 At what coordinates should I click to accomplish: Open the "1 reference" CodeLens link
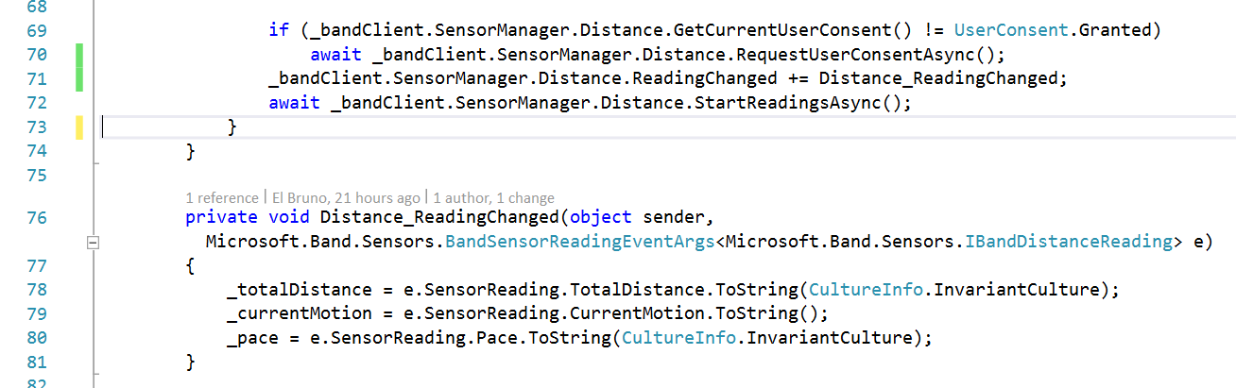[221, 197]
